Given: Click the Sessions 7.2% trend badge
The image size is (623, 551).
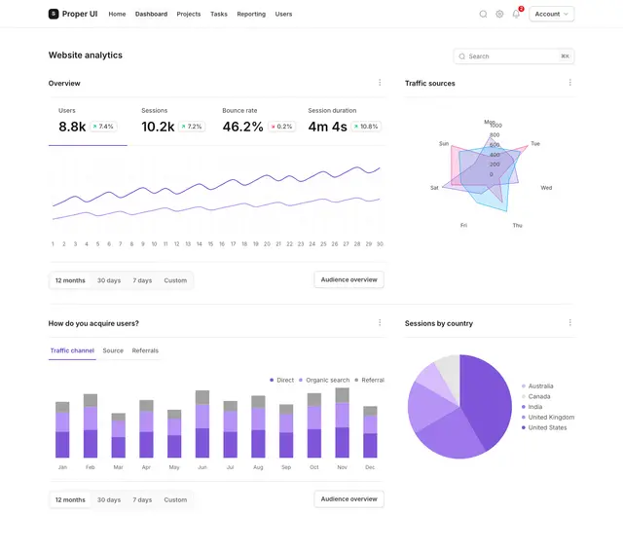Looking at the screenshot, I should tap(192, 127).
